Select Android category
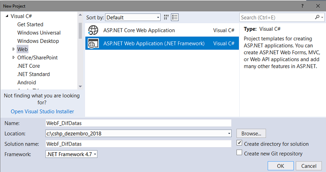Image resolution: width=326 pixels, height=172 pixels. (27, 82)
